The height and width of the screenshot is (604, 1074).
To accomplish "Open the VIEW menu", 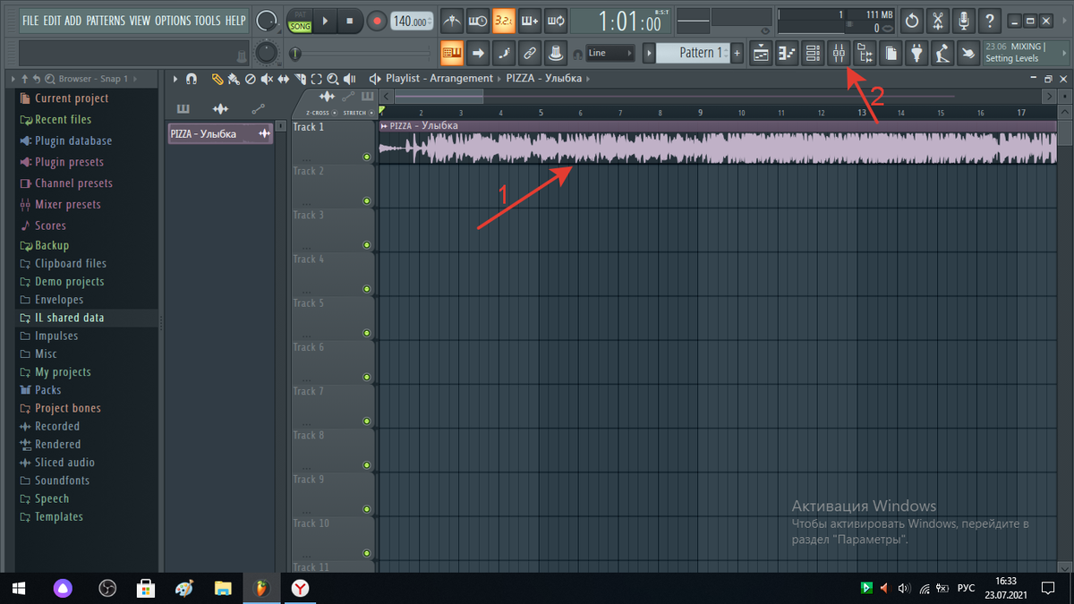I will 140,21.
